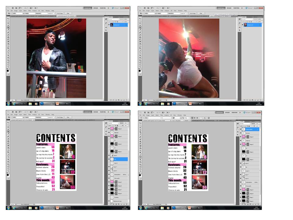The image size is (293, 220).
Task: Hide Subscriptions layer in bottom-right Layers panel
Action: [241, 182]
